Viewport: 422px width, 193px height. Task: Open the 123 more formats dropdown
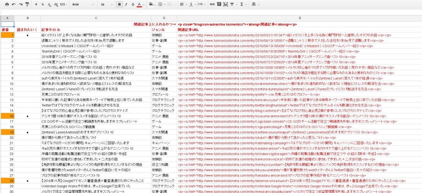(x=63, y=4)
